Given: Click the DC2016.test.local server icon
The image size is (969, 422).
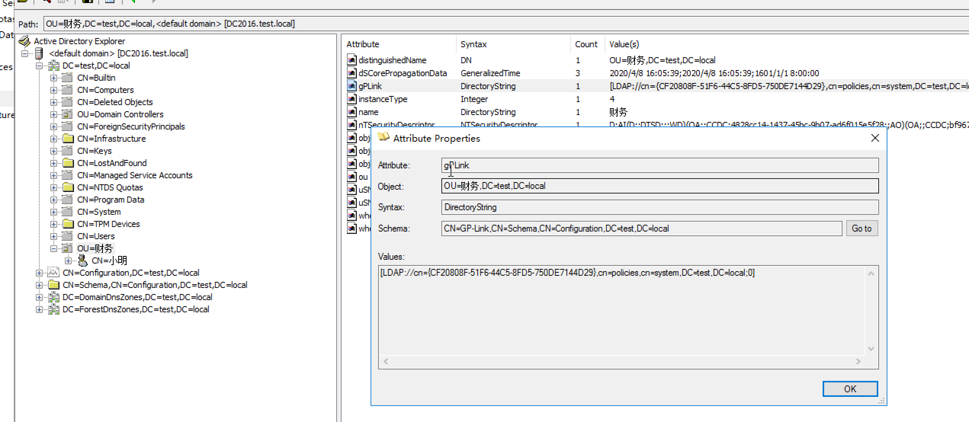Looking at the screenshot, I should tap(39, 53).
